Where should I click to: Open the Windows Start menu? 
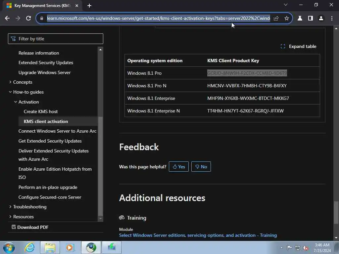pyautogui.click(x=9, y=247)
